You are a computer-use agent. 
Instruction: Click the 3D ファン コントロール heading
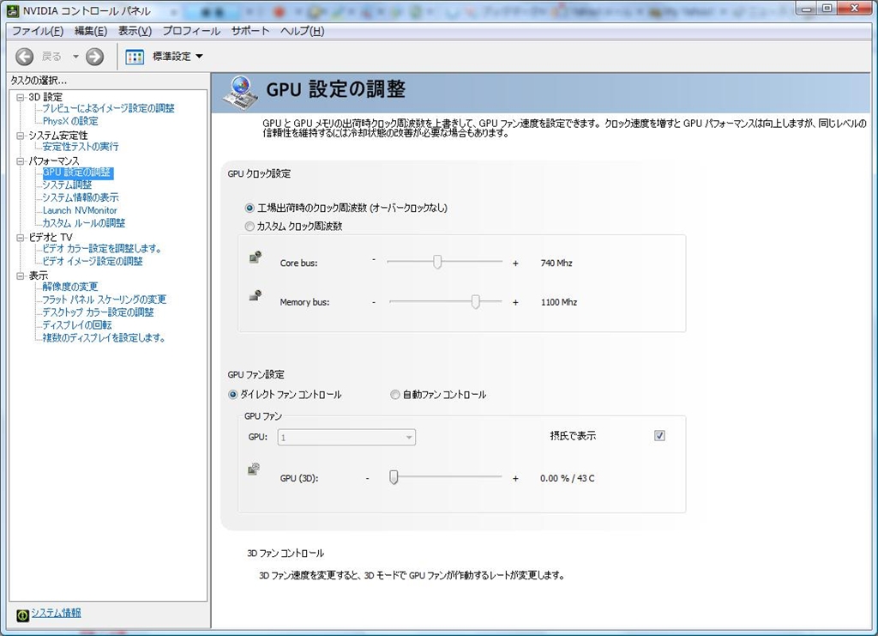(286, 553)
